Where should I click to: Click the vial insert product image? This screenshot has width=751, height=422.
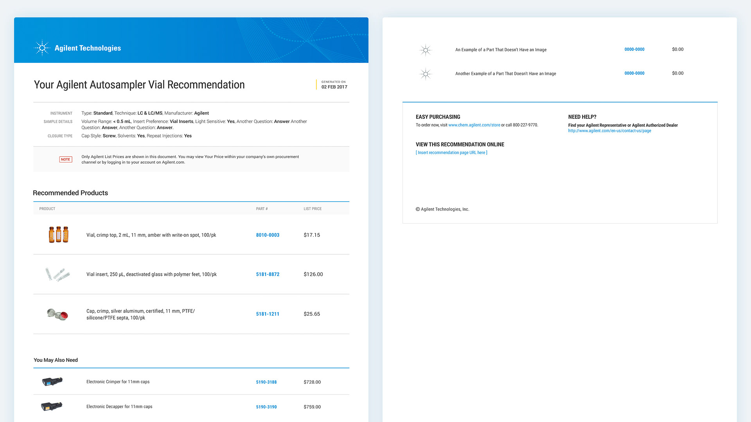57,274
